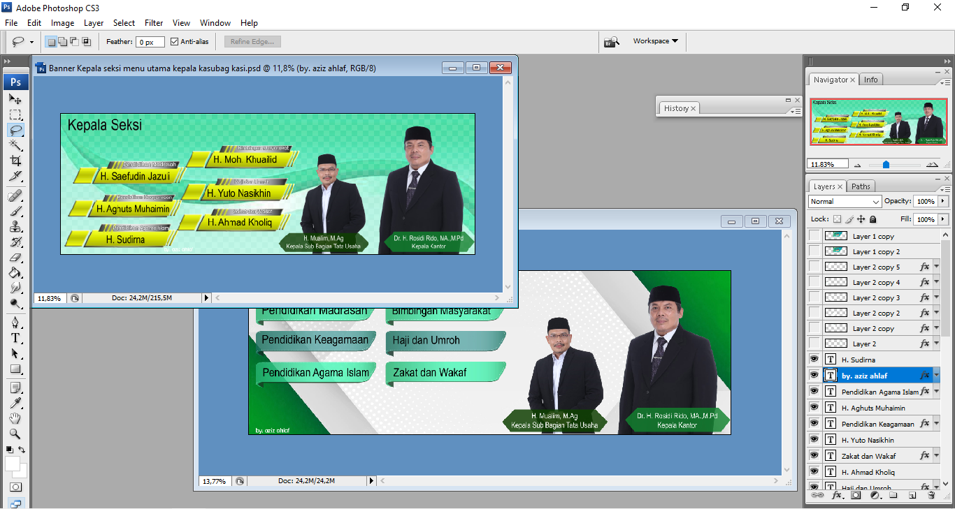Select the History Brush tool
This screenshot has height=509, width=955.
[15, 242]
